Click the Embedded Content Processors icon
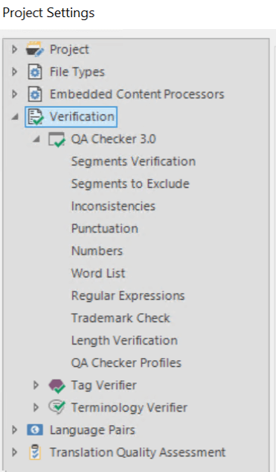 coord(35,94)
